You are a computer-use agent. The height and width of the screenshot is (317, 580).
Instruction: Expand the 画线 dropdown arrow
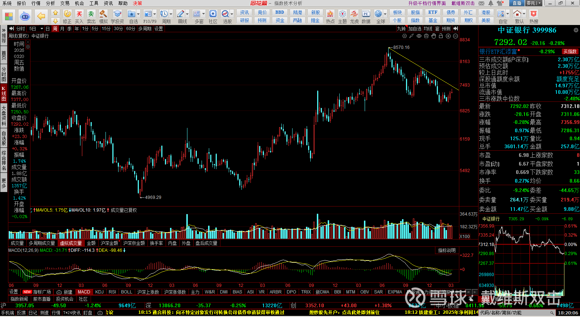pos(187,14)
